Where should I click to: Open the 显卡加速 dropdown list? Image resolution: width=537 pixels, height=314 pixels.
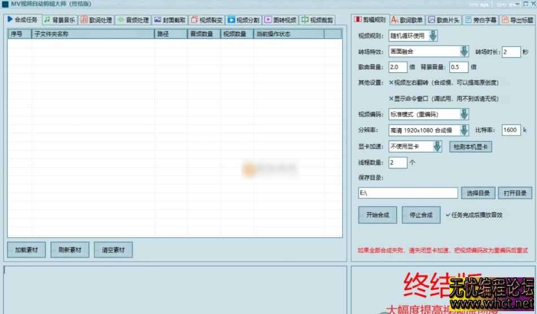point(437,147)
